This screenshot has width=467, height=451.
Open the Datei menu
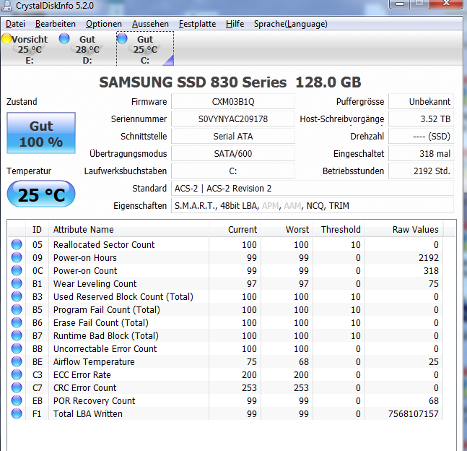[15, 24]
